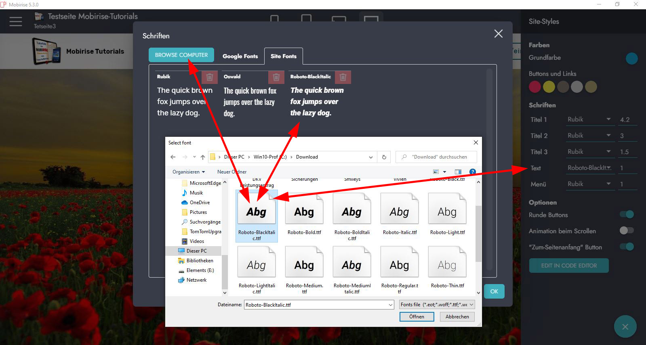Toggle Runde Buttons switch
Image resolution: width=646 pixels, height=345 pixels.
tap(627, 215)
